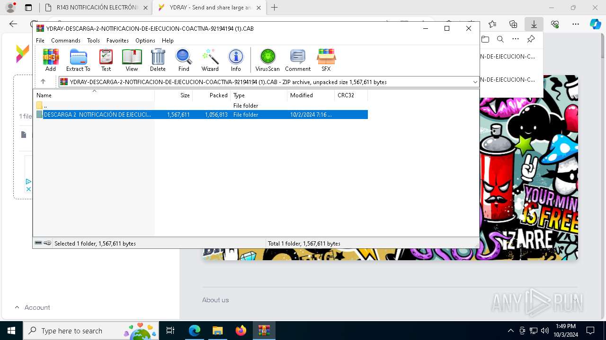Click the Add toolbar icon in WinRAR
The height and width of the screenshot is (340, 606).
pyautogui.click(x=51, y=60)
